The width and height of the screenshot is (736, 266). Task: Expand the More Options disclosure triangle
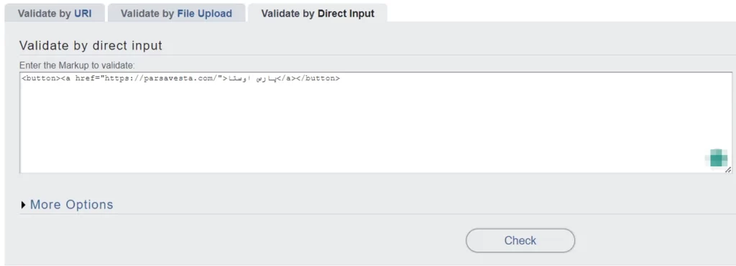tap(24, 204)
